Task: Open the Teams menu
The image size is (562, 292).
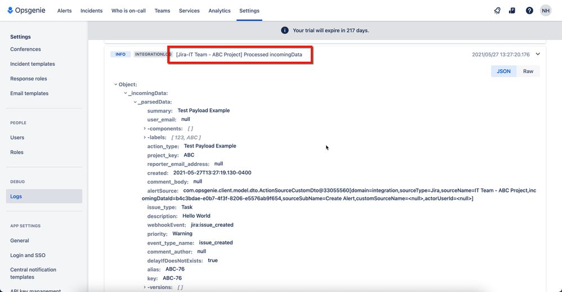Action: tap(163, 11)
